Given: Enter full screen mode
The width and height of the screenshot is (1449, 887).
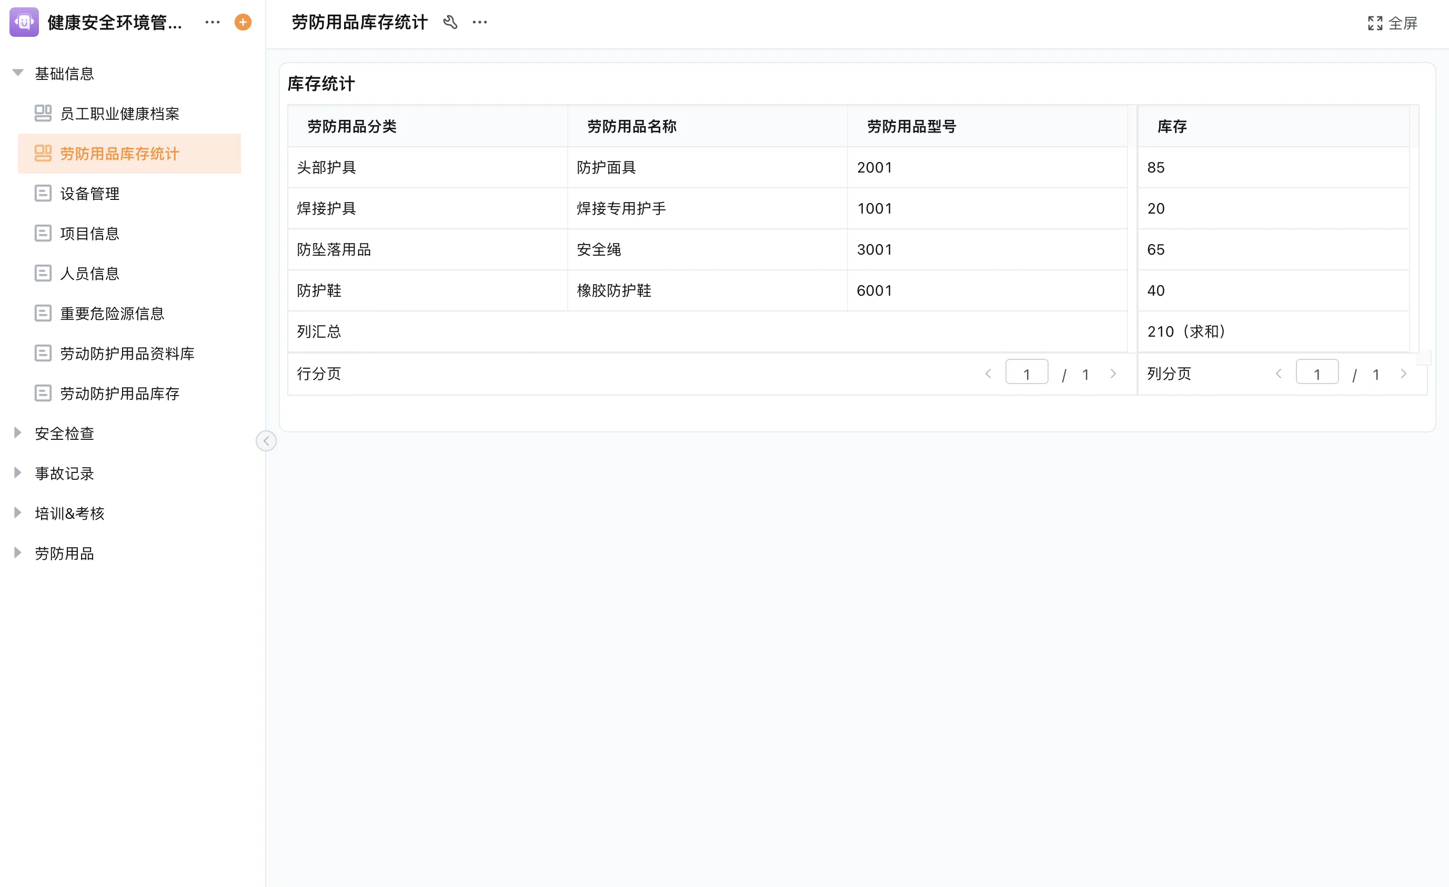Looking at the screenshot, I should click(x=1393, y=23).
